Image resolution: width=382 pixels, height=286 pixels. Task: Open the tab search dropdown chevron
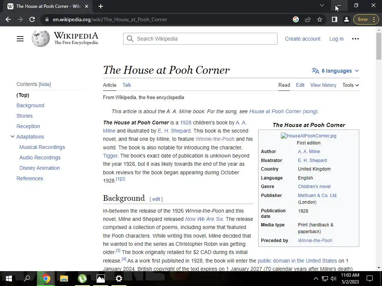(322, 5)
